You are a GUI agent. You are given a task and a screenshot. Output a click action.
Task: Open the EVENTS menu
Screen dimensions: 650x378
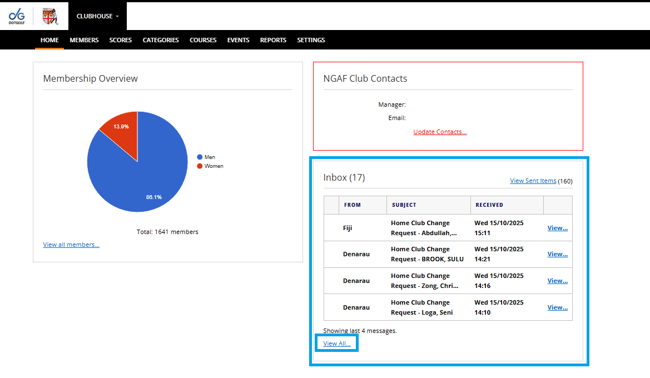pos(239,40)
